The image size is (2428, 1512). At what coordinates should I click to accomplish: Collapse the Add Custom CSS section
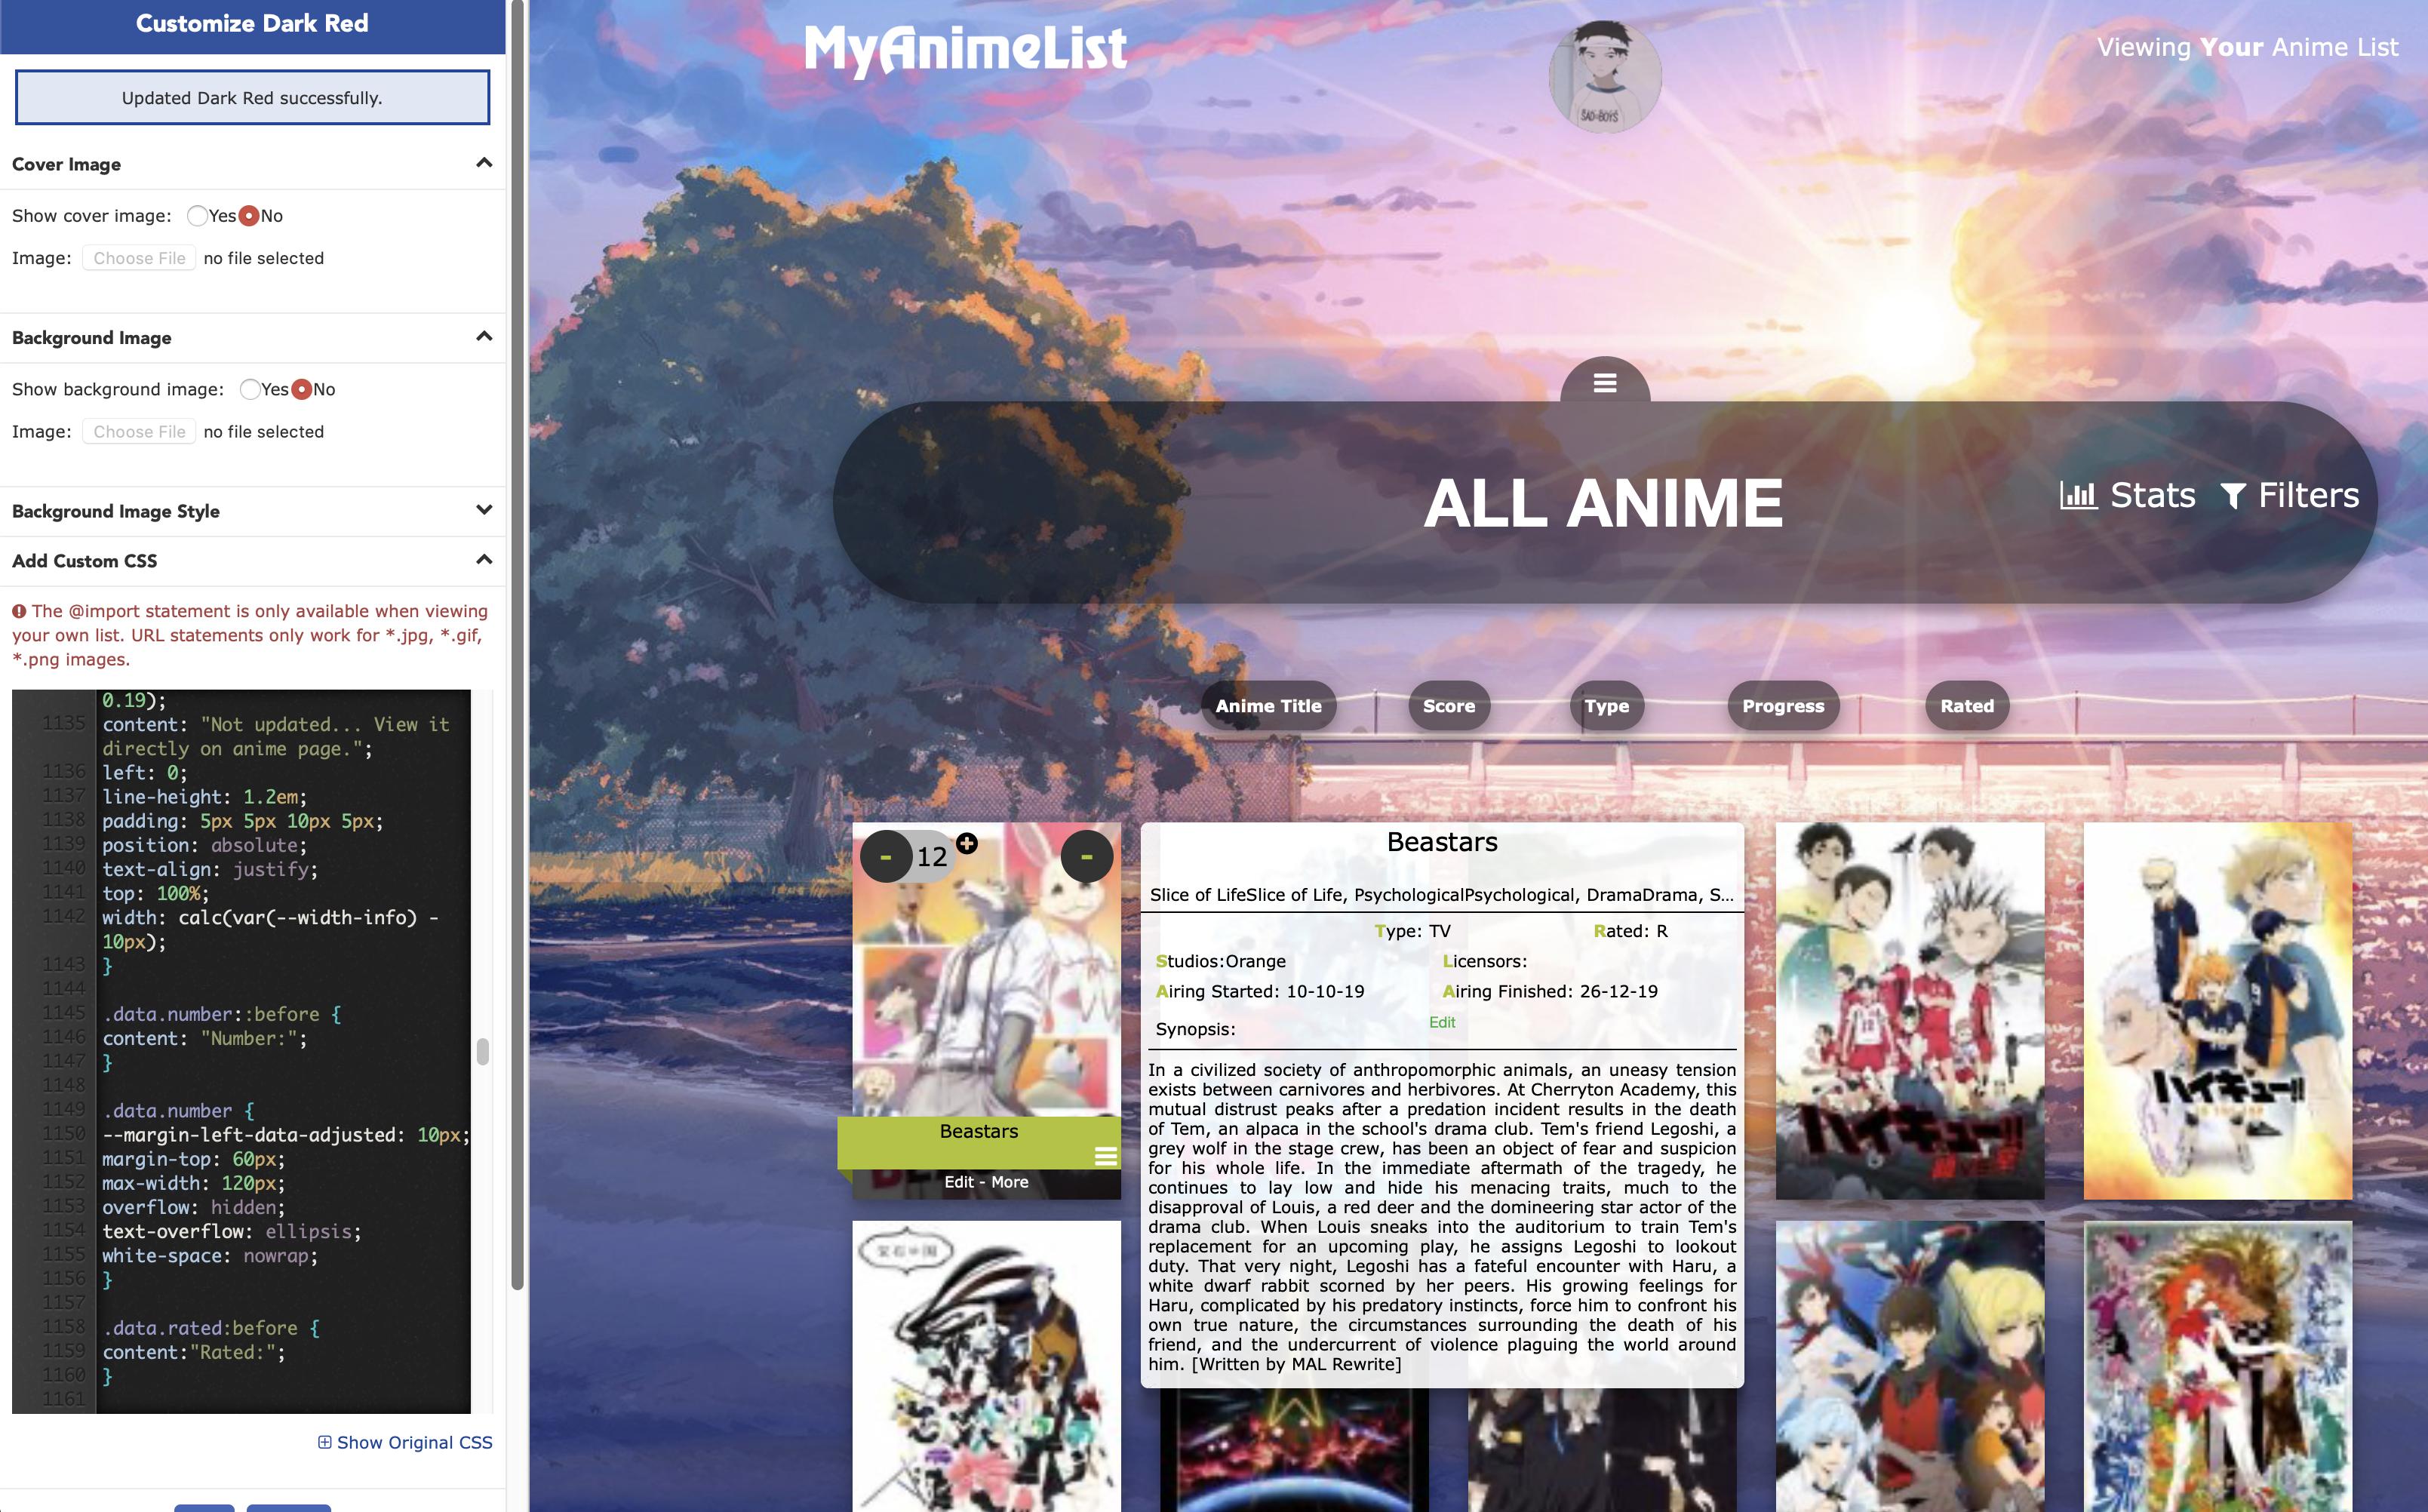tap(484, 559)
